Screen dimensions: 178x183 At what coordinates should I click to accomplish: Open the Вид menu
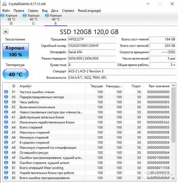pos(45,11)
